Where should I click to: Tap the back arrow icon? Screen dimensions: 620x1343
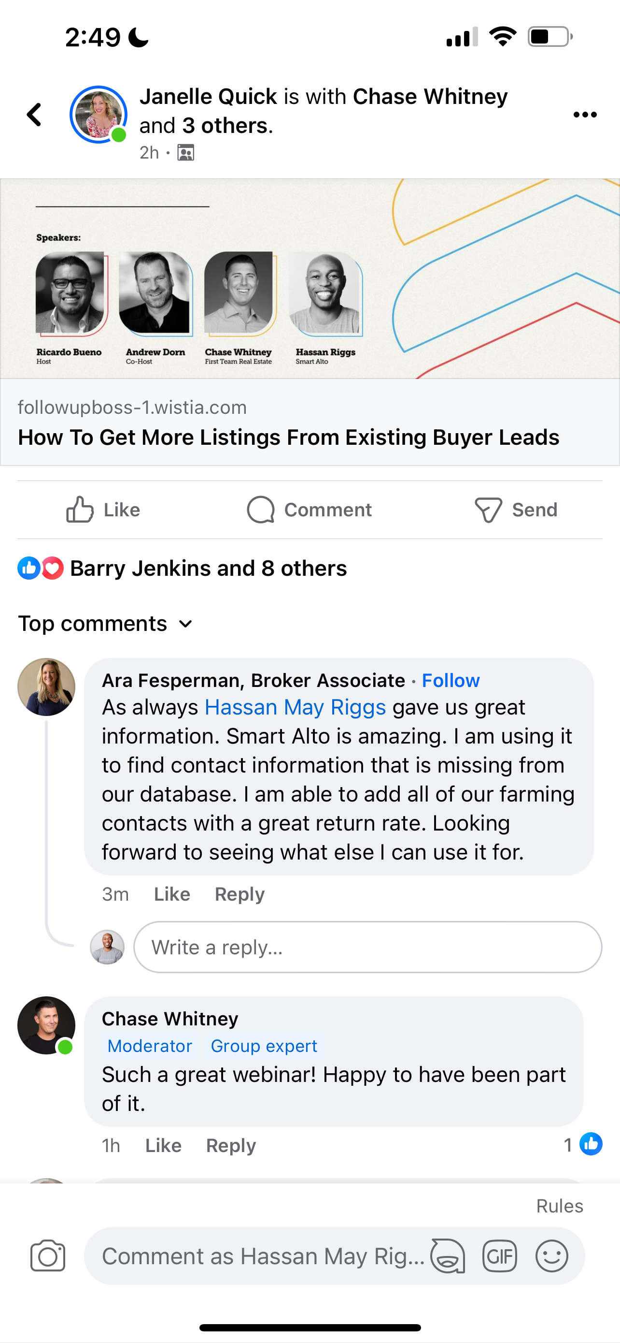[x=34, y=115]
